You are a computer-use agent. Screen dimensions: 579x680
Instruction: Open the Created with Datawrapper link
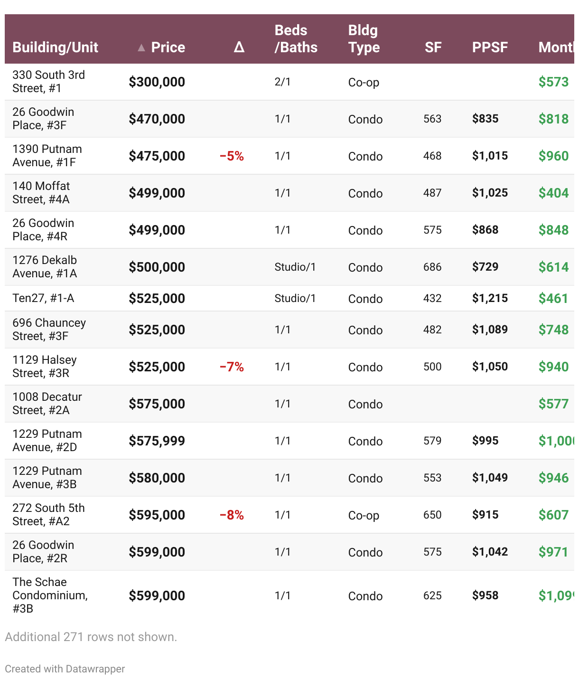click(x=65, y=669)
